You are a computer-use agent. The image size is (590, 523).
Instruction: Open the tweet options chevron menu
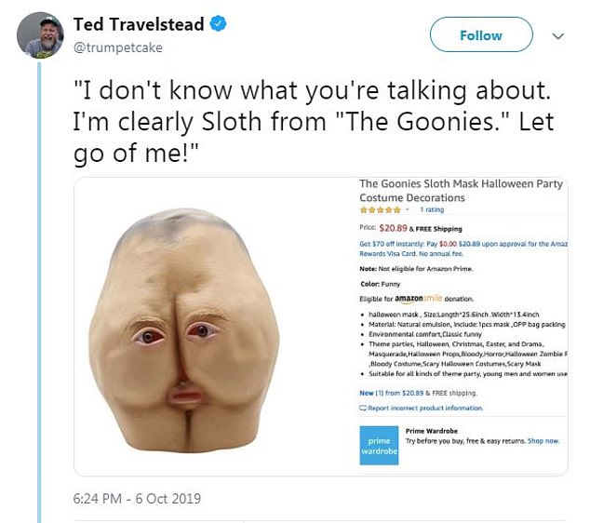[558, 36]
